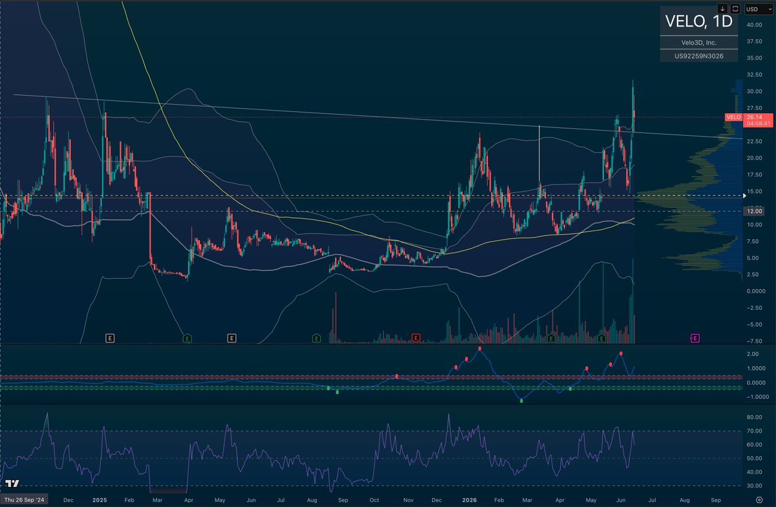
Task: Click the red earnings marker near November 2025
Action: 416,338
